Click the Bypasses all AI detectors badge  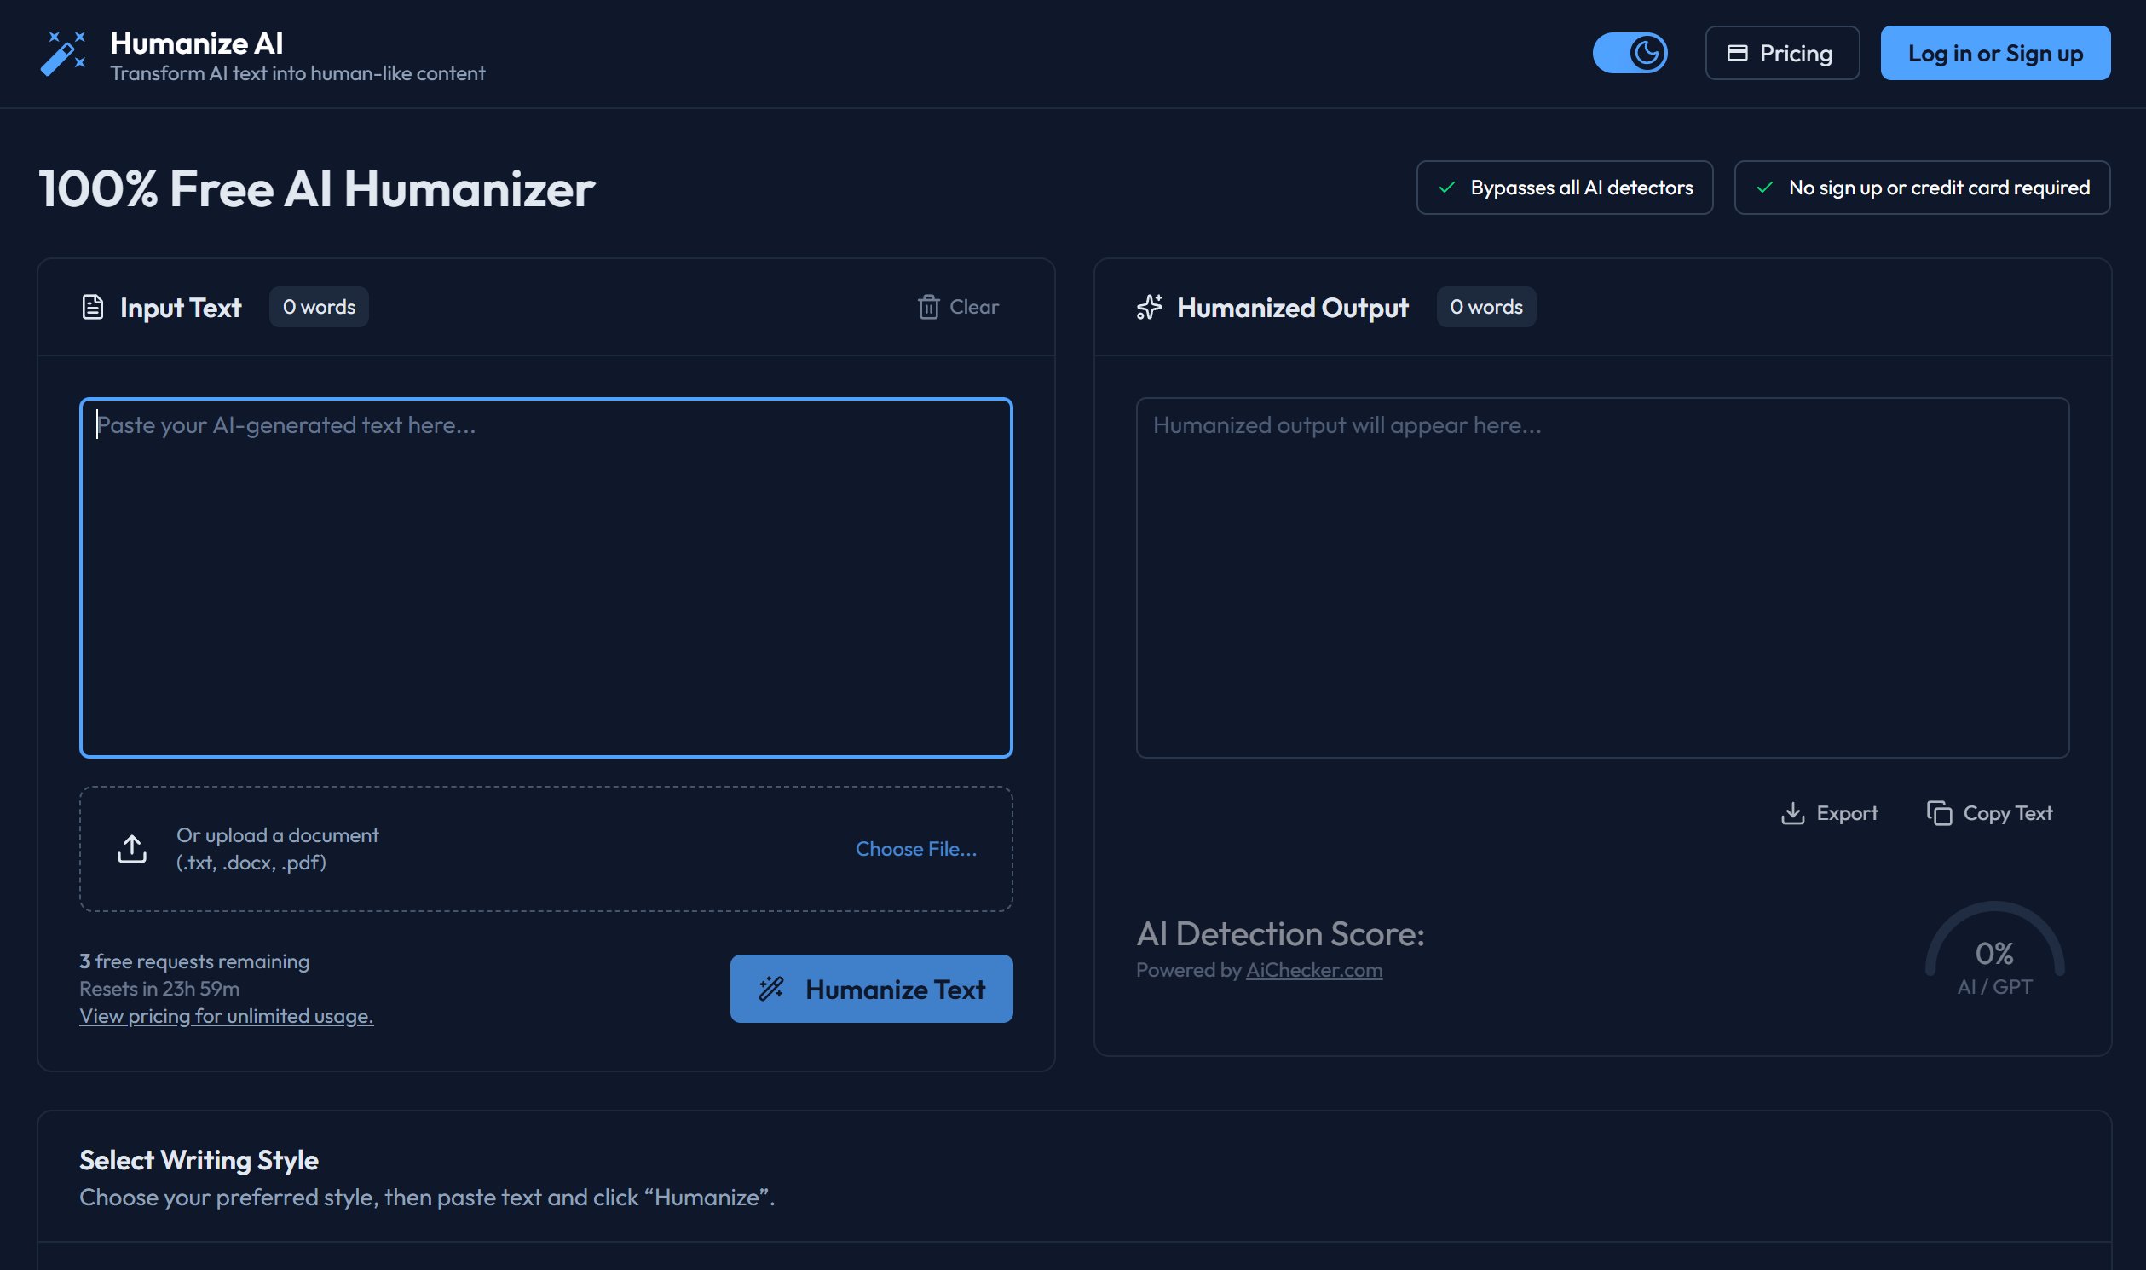click(x=1564, y=188)
